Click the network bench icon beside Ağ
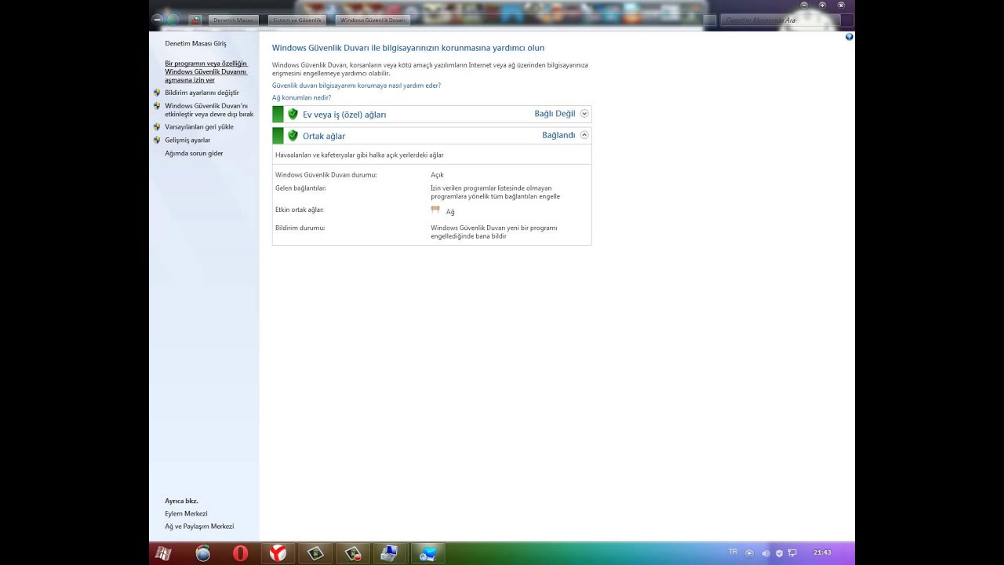The image size is (1004, 565). [435, 210]
